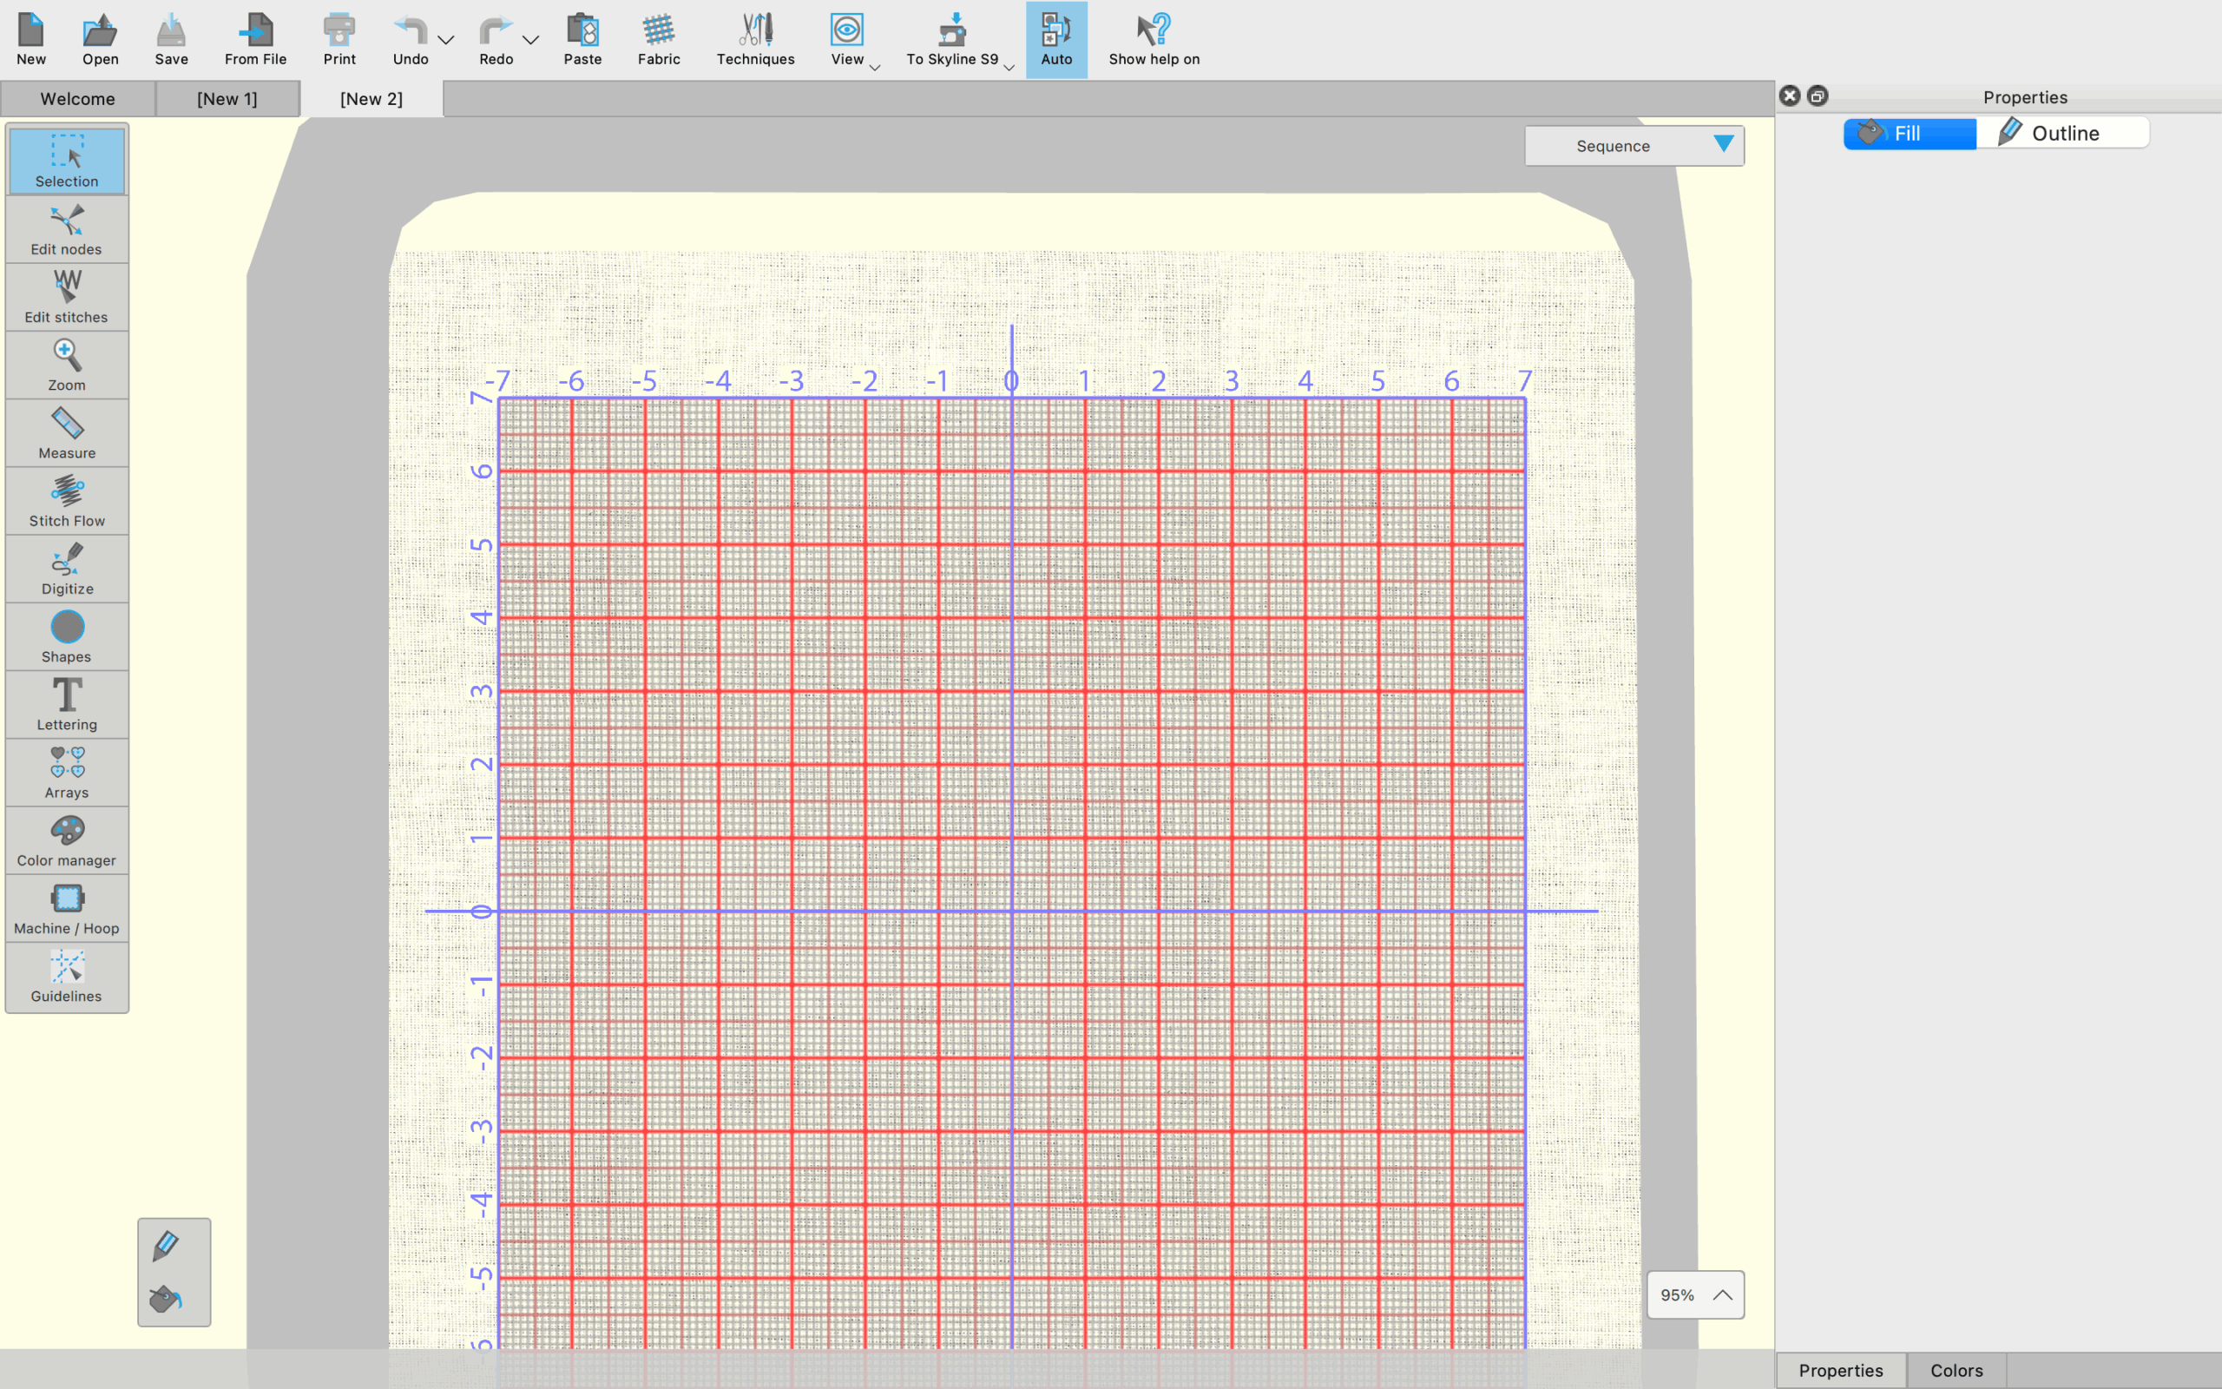
Task: Switch to Outline properties
Action: pyautogui.click(x=2062, y=134)
